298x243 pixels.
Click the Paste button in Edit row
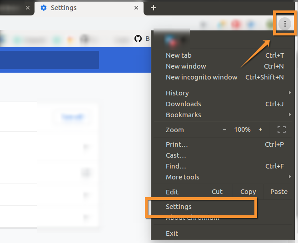pyautogui.click(x=278, y=192)
